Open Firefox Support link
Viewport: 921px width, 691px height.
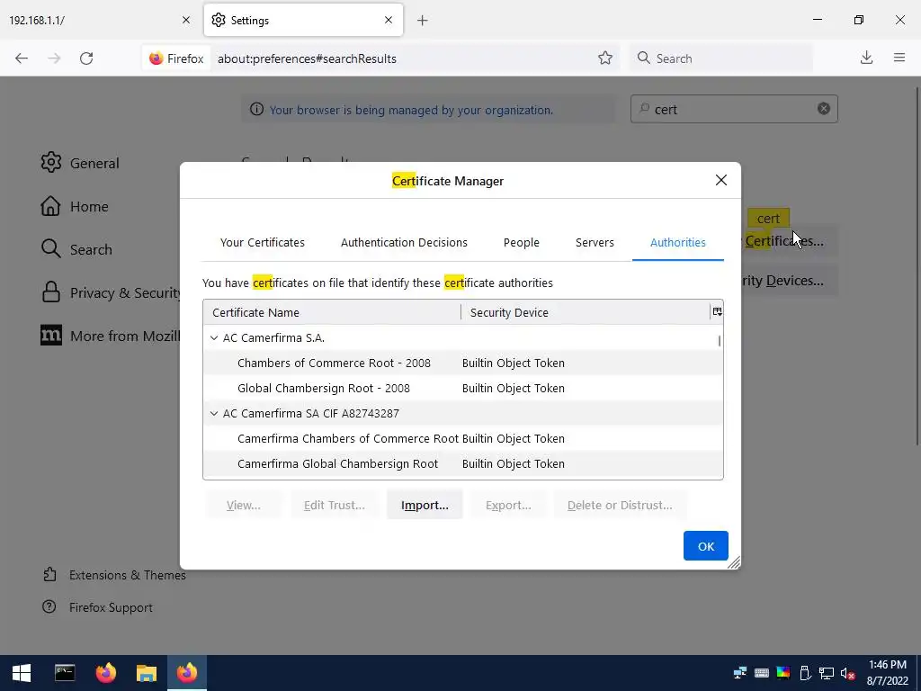97,607
